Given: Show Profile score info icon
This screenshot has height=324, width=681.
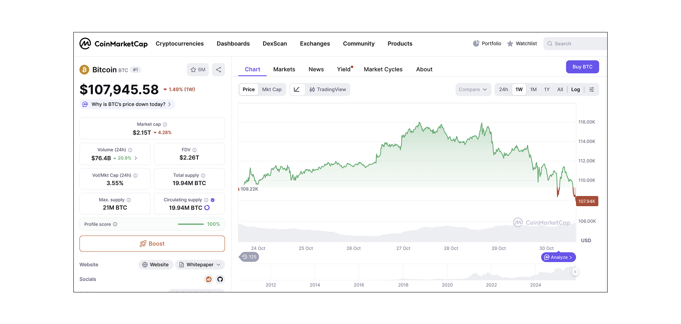Looking at the screenshot, I should [115, 224].
